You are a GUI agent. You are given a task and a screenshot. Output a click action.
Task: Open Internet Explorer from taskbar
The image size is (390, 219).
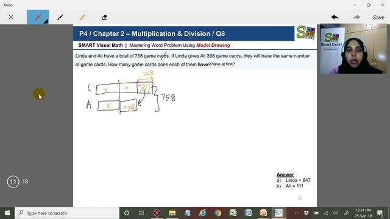pyautogui.click(x=203, y=213)
